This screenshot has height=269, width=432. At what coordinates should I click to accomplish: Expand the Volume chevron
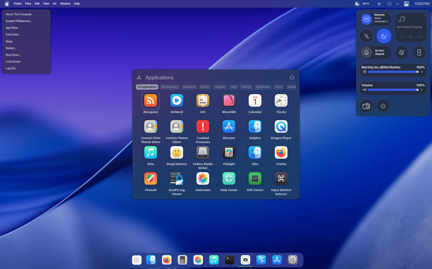(422, 90)
